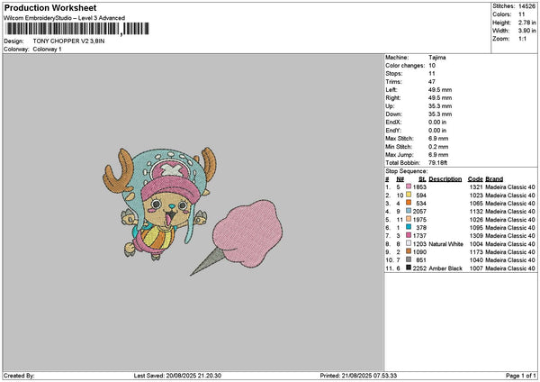Click the pink swatch for stop 1

tap(409, 186)
